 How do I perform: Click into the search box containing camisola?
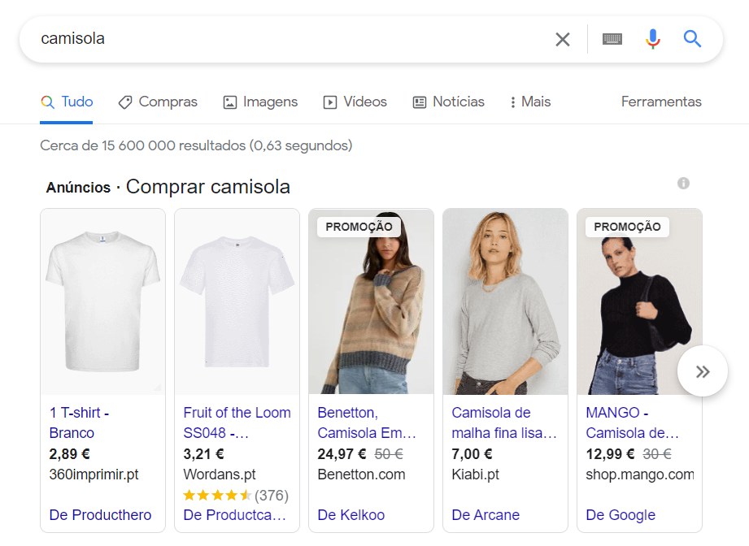pyautogui.click(x=285, y=39)
